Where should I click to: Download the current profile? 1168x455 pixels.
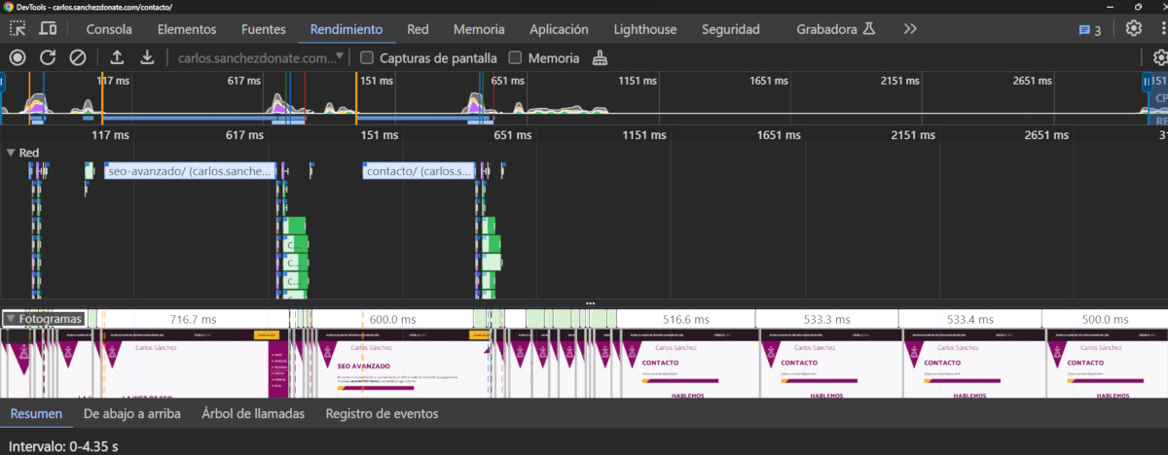click(x=147, y=58)
